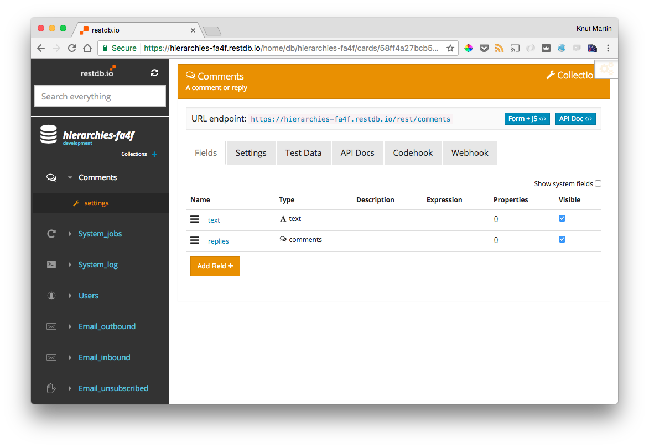Screen dimensions: 649x448
Task: Click the Knut Martin profile name
Action: pyautogui.click(x=594, y=29)
